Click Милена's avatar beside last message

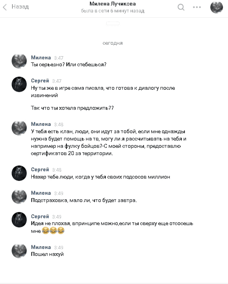(19, 251)
